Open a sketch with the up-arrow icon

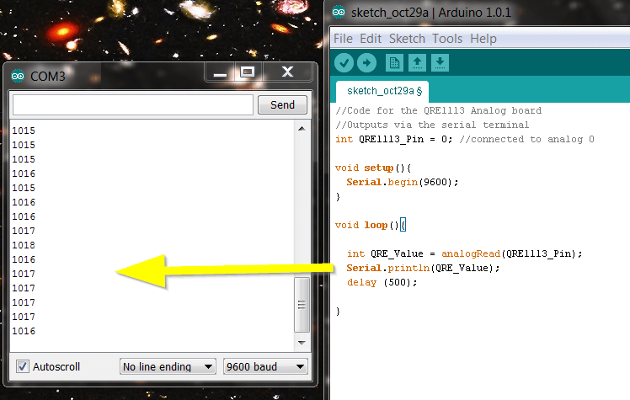(417, 63)
